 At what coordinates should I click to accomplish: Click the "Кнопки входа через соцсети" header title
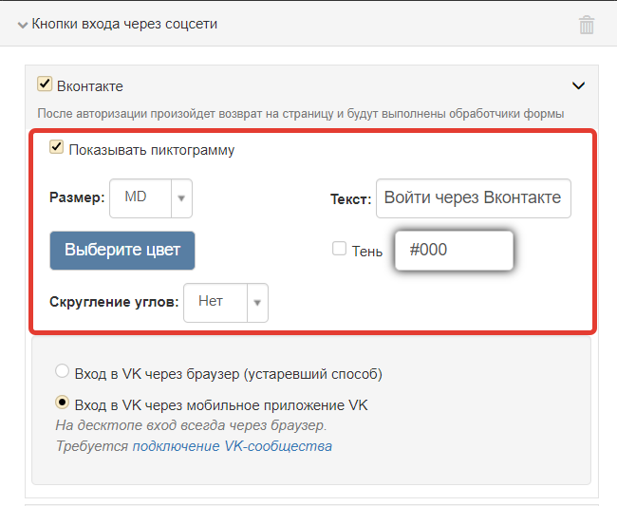coord(124,24)
